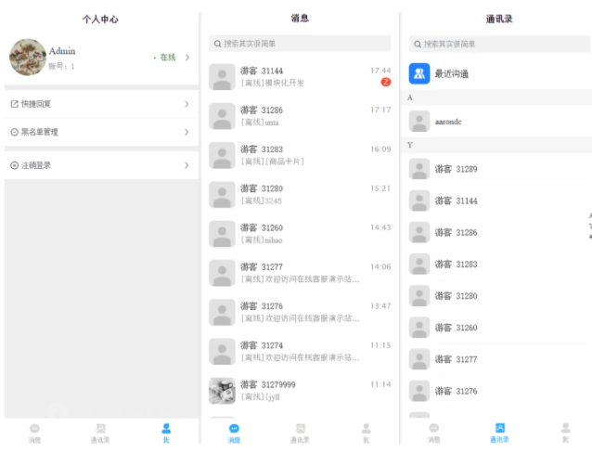Screen dimensions: 592x453
Task: Switch to 通讯录 tab in 消息 screen
Action: [300, 433]
